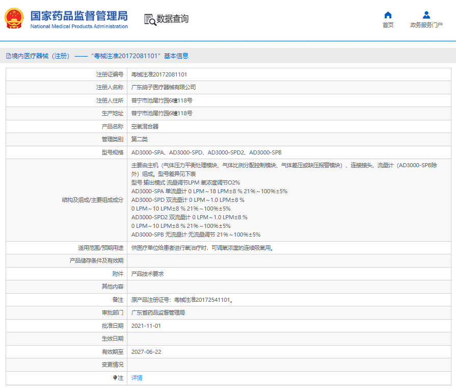Click the AD3000-SPD 双流量计 line
Image resolution: width=456 pixels, height=390 pixels.
point(188,200)
